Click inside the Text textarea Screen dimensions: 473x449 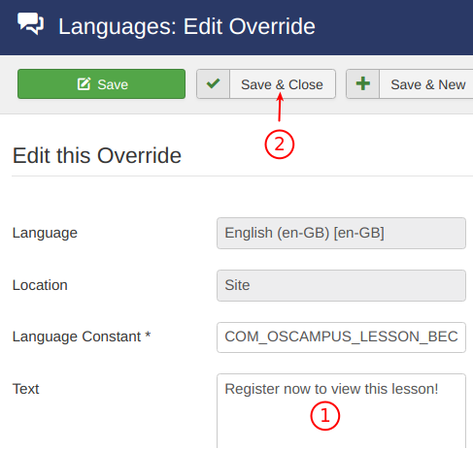click(341, 411)
